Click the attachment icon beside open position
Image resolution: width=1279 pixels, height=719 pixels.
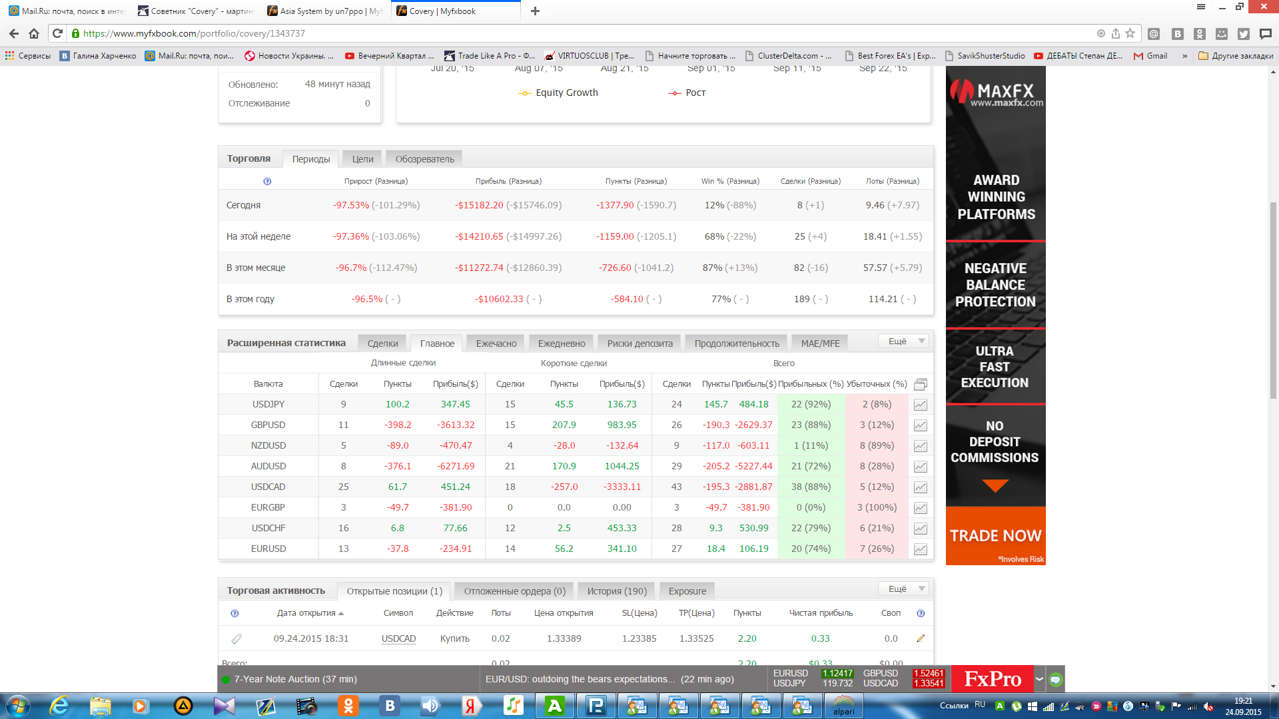(236, 639)
